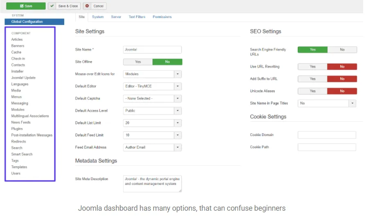Set Unicode Aliases to Yes
Image resolution: width=366 pixels, height=216 pixels.
click(x=312, y=91)
